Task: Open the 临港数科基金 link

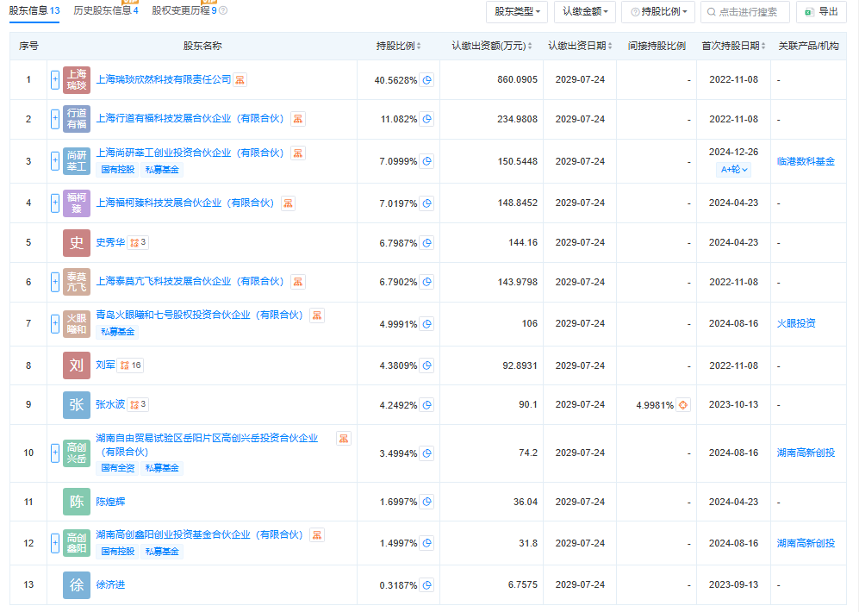Action: 806,161
